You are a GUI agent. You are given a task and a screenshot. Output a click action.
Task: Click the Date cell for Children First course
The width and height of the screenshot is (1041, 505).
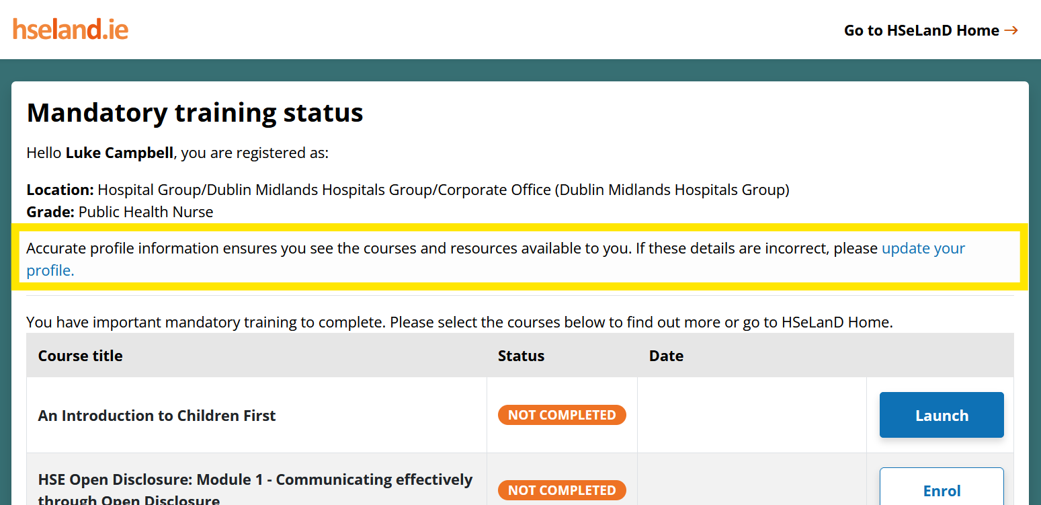tap(751, 415)
